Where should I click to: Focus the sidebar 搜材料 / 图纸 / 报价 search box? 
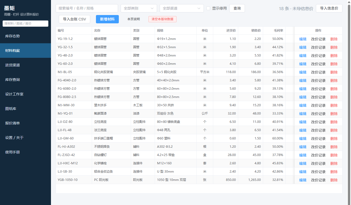(25, 23)
